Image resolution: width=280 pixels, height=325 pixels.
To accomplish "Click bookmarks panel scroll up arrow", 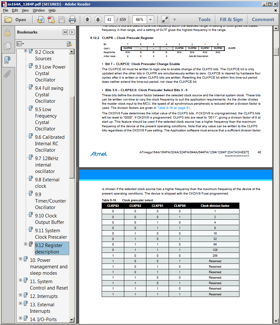I will click(x=72, y=52).
